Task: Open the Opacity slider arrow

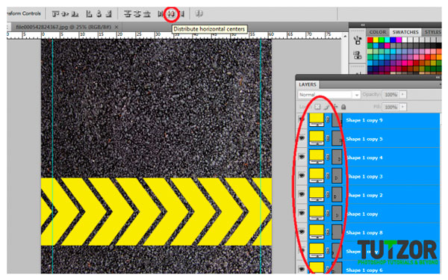Action: [403, 94]
